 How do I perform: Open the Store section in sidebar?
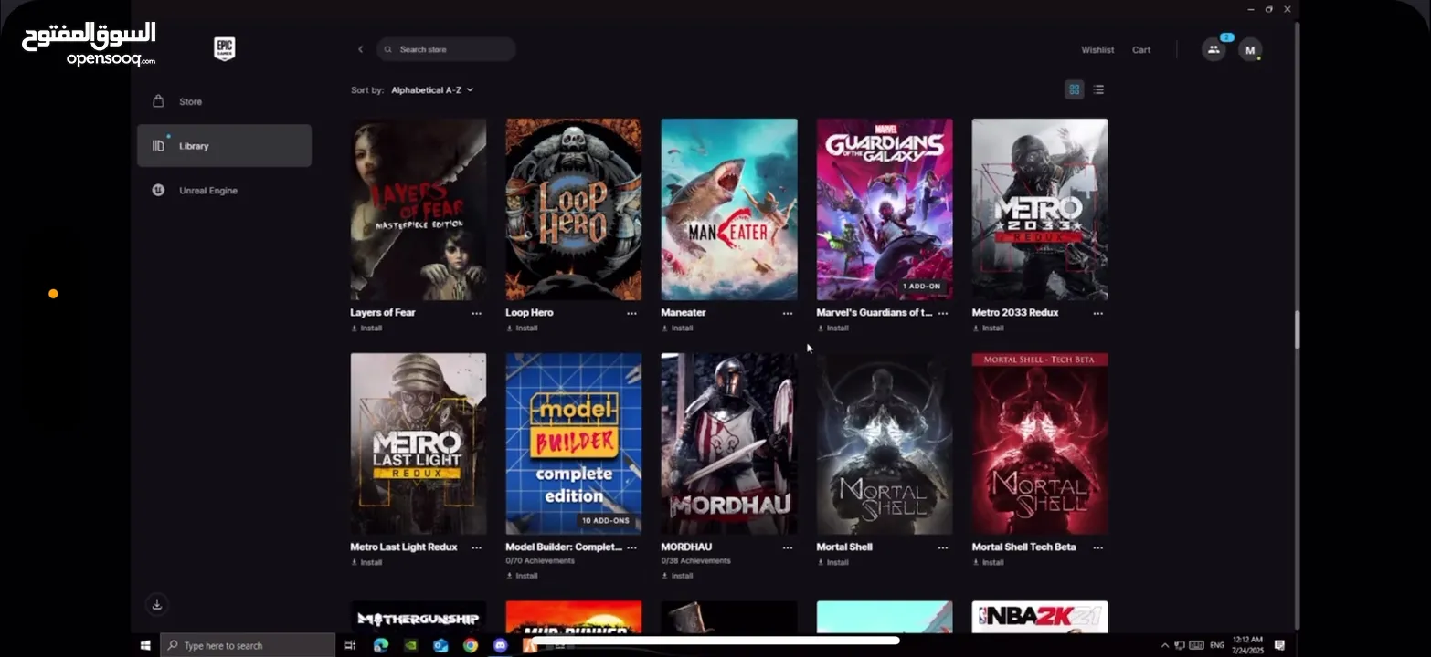click(224, 101)
